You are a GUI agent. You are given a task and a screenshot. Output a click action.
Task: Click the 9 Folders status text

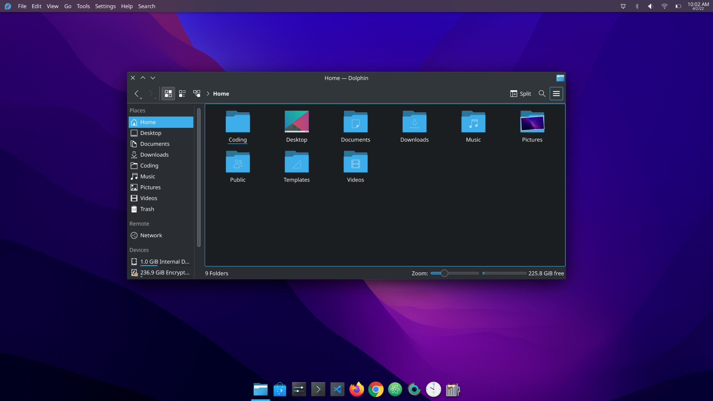[217, 273]
